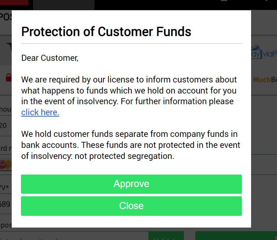Choose the viaPay payment method logo
This screenshot has height=240, width=277.
264,52
